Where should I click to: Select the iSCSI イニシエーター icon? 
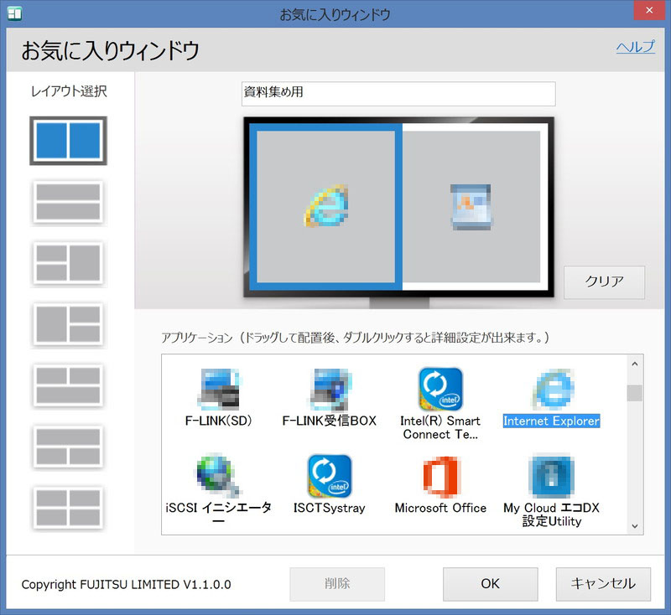tap(218, 477)
